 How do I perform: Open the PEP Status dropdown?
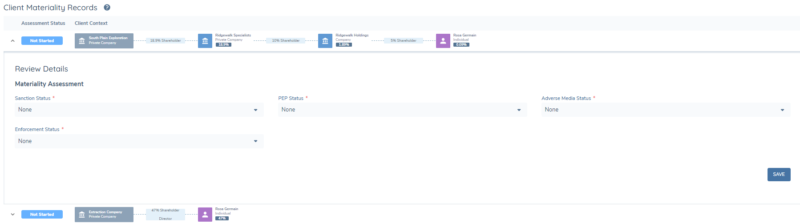(402, 110)
